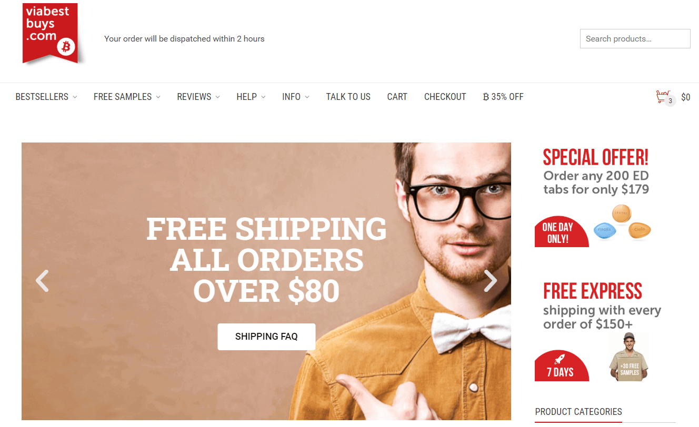Screen dimensions: 699x427
Task: Click the delivery man free samples image
Action: [629, 357]
